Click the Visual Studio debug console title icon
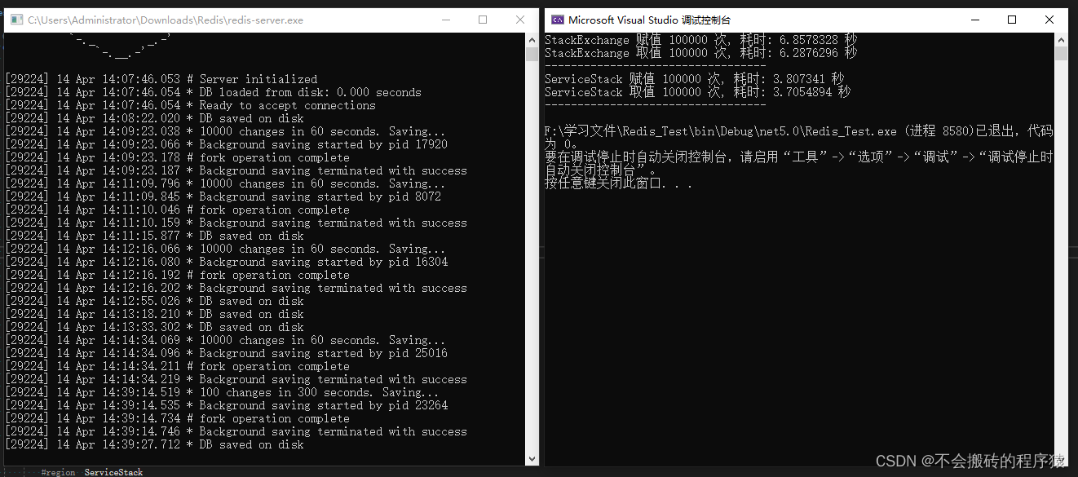 pyautogui.click(x=558, y=20)
